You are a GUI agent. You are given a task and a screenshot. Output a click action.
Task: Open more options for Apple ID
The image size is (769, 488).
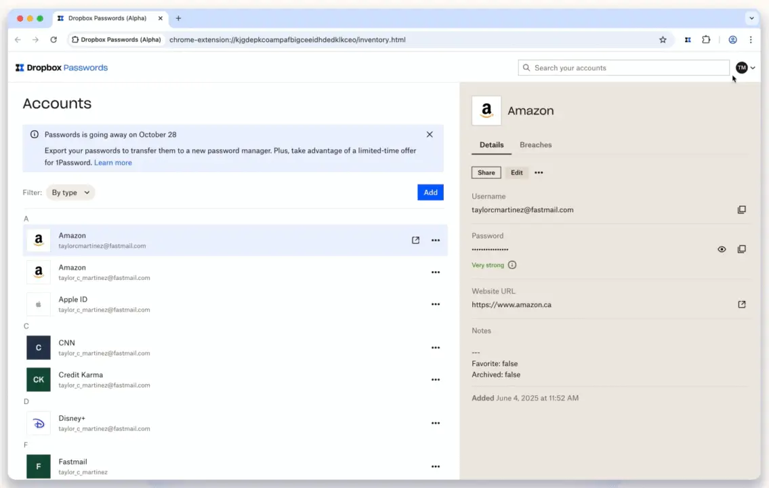tap(436, 304)
